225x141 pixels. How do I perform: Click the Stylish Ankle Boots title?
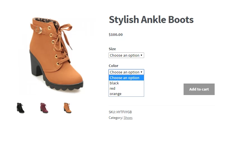(151, 20)
